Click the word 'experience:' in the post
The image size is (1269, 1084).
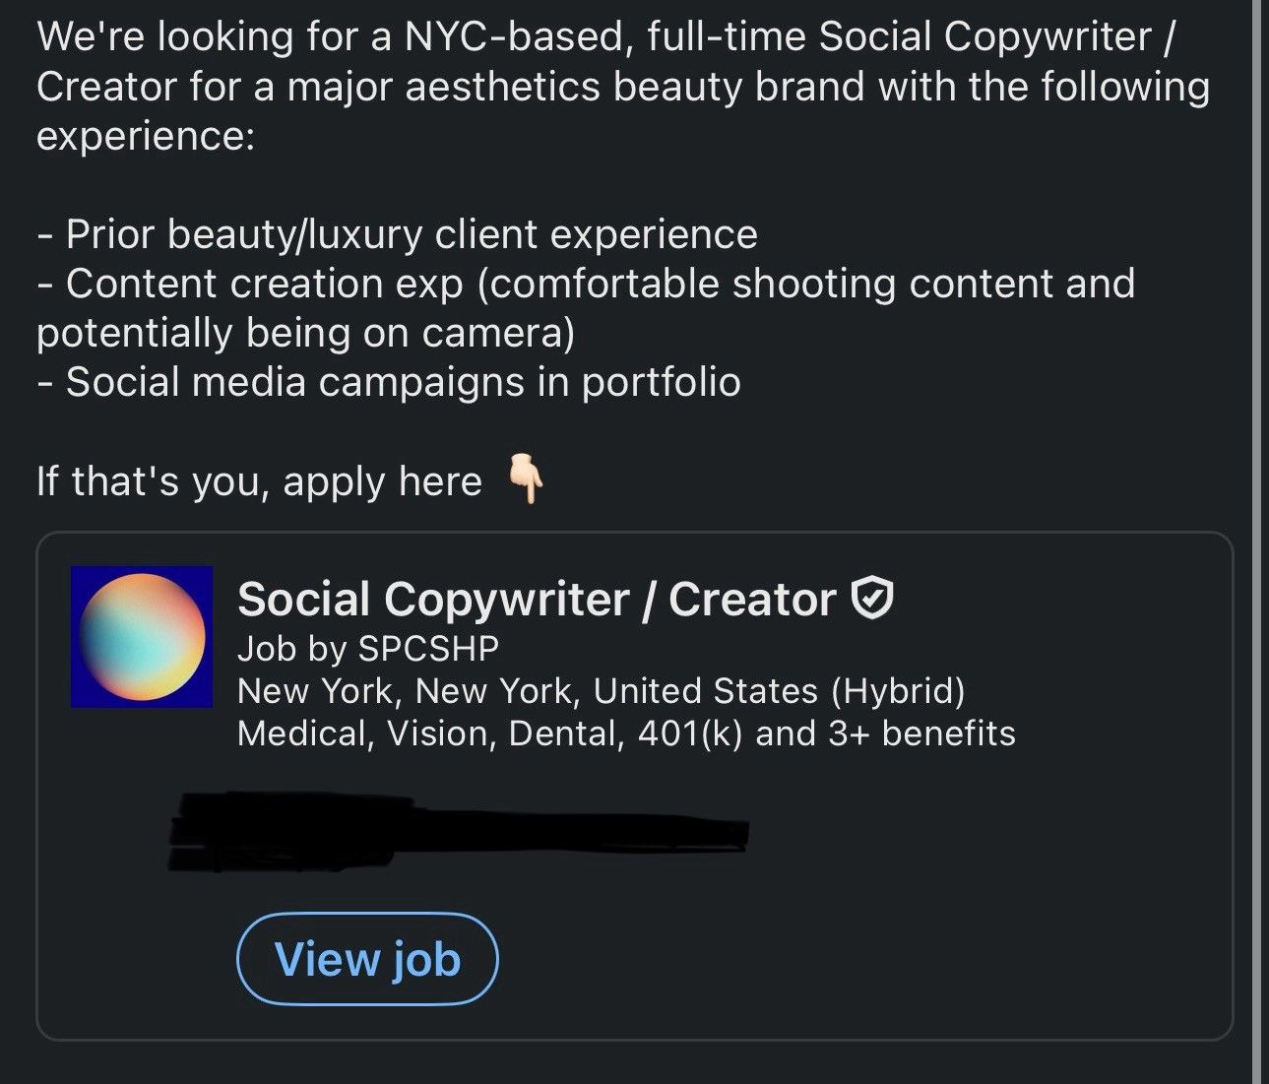[146, 136]
